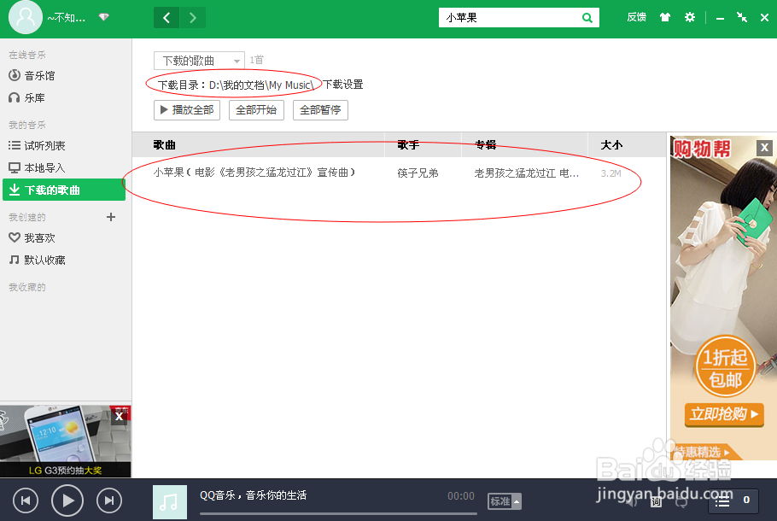
Task: Click 立即抢购 in the ad
Action: (x=724, y=413)
